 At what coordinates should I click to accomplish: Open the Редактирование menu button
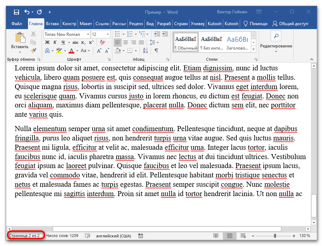point(276,42)
